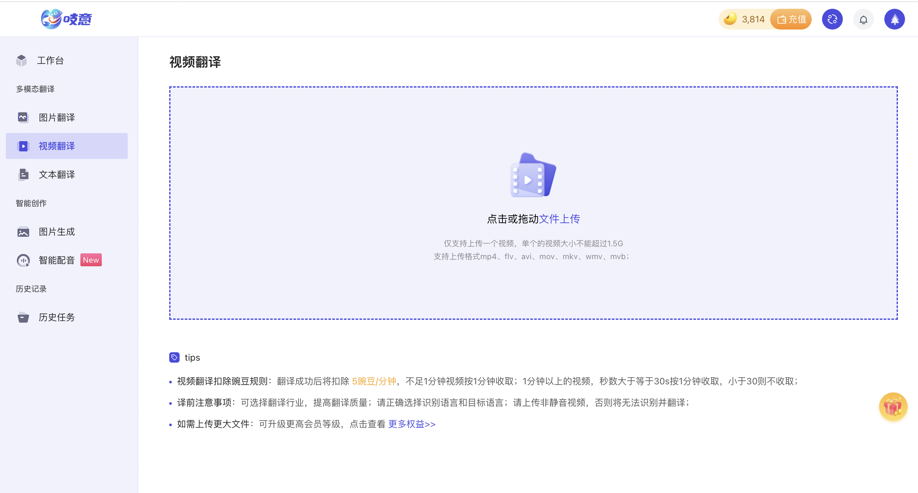Go to 文本翻译 page
The height and width of the screenshot is (493, 918).
pyautogui.click(x=57, y=175)
